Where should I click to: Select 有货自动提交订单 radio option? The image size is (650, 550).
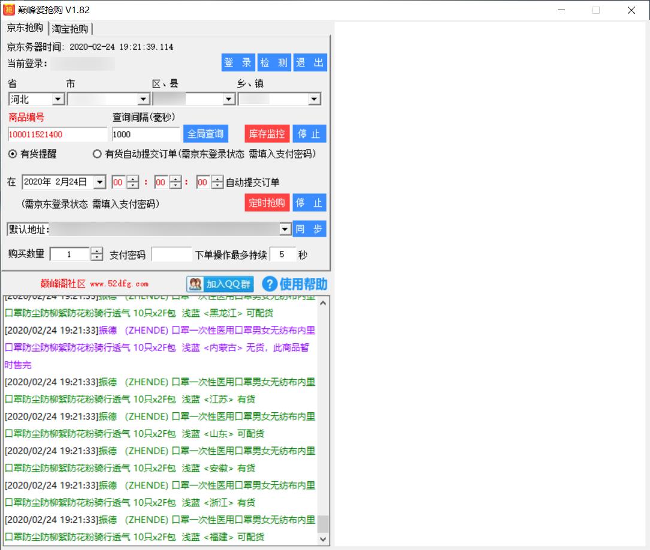[97, 154]
